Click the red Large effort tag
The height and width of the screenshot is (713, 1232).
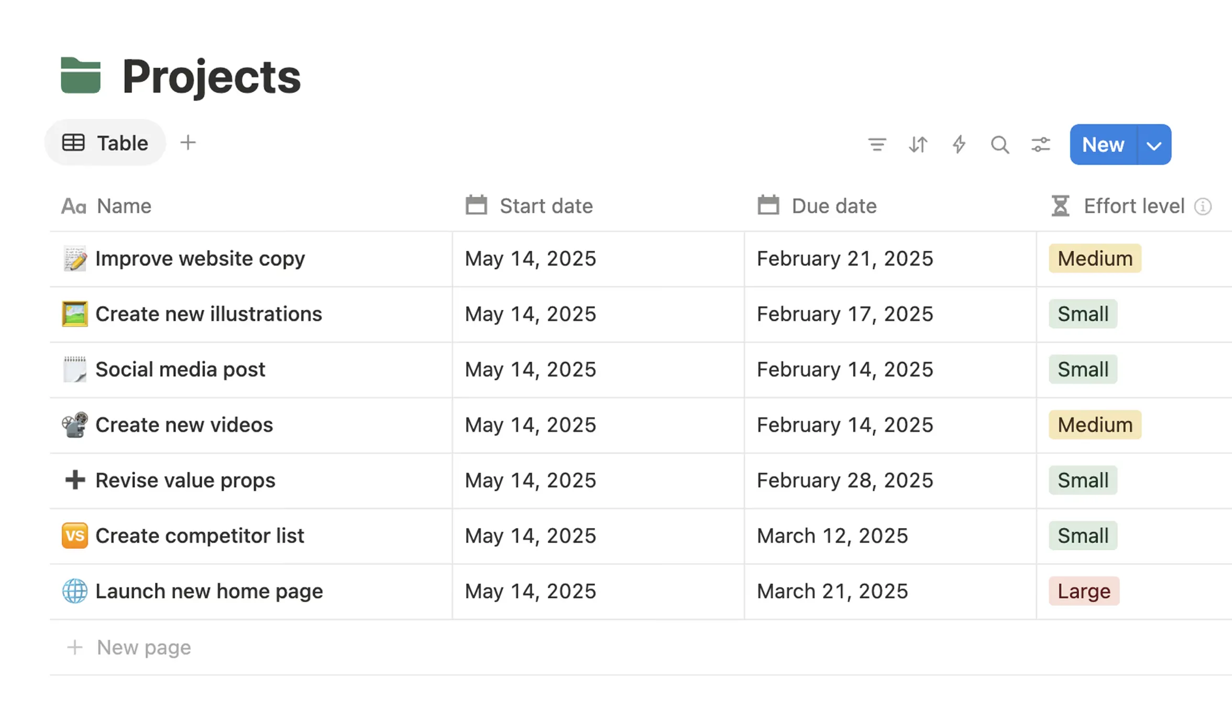point(1084,591)
